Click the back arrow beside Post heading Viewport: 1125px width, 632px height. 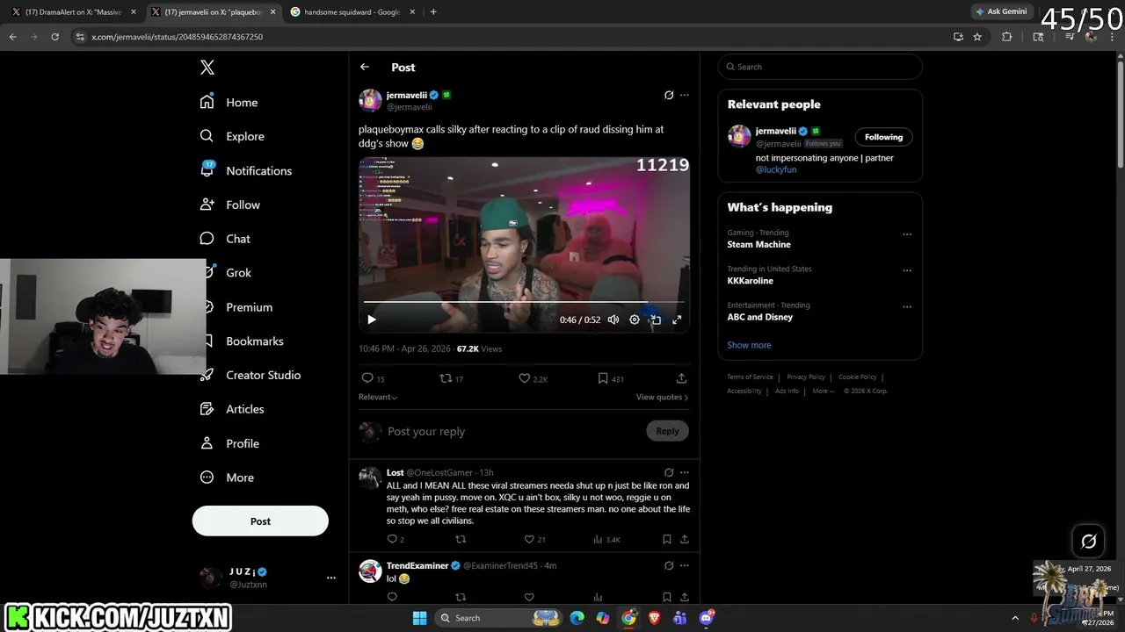pyautogui.click(x=365, y=67)
